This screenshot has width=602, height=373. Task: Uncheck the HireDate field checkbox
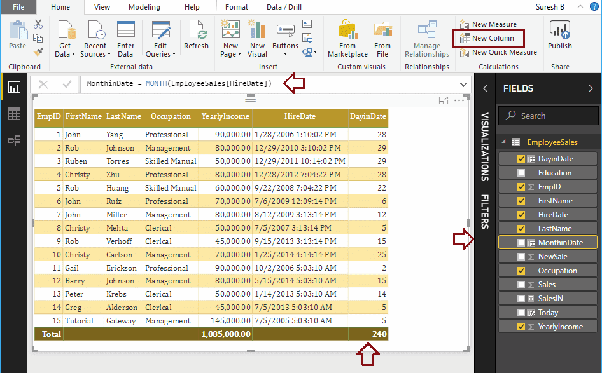[521, 215]
